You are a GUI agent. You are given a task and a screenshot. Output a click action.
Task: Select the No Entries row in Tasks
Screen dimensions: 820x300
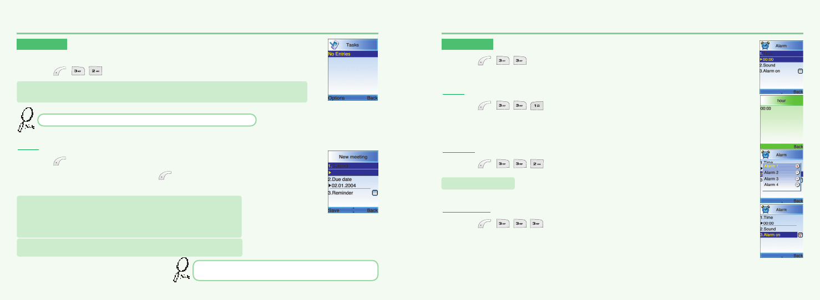tap(352, 54)
